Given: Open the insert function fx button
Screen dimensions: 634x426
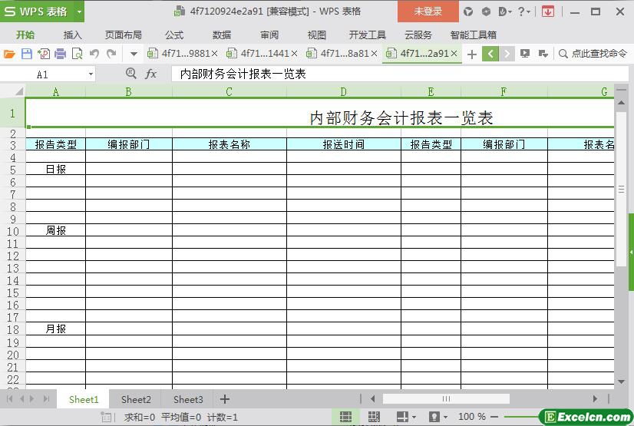Looking at the screenshot, I should pyautogui.click(x=150, y=74).
